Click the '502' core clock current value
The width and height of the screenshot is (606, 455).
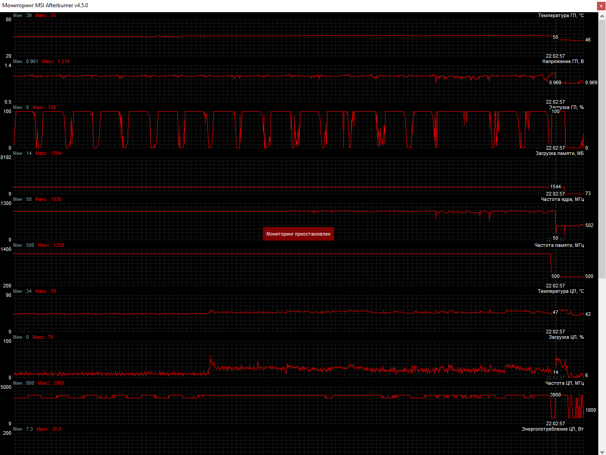point(589,225)
